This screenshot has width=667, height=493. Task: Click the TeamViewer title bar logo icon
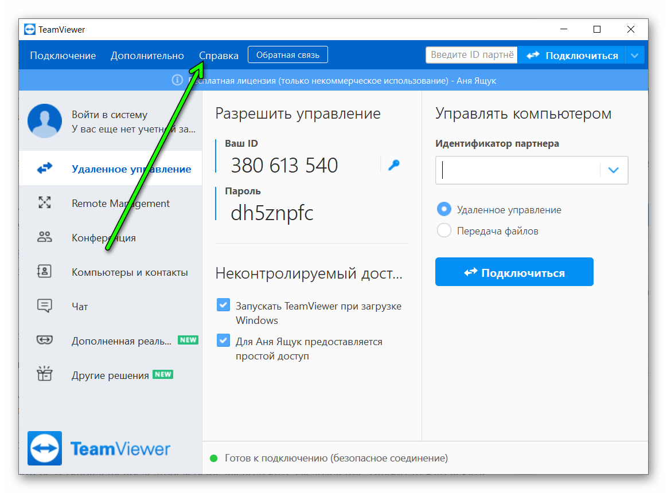(30, 29)
